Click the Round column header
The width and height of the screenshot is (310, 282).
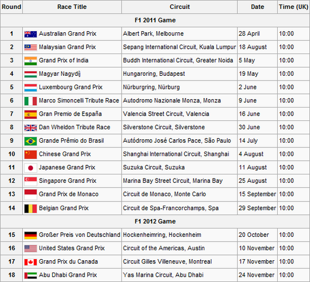click(x=12, y=7)
